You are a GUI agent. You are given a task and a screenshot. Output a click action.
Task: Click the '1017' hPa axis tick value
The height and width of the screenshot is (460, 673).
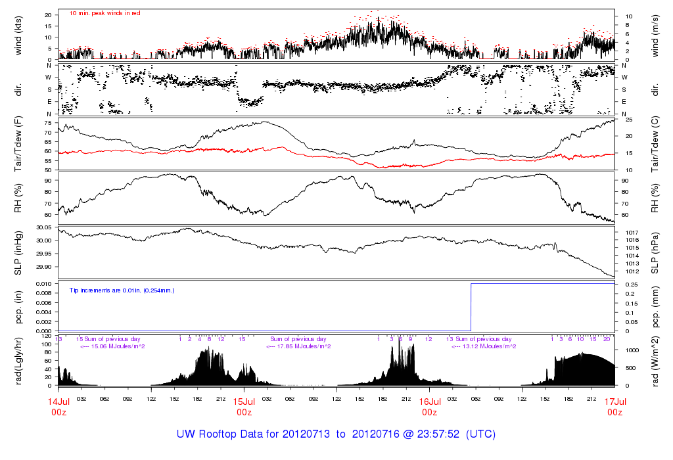632,233
